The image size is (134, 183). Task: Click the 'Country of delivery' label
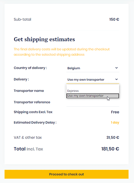tap(31, 68)
